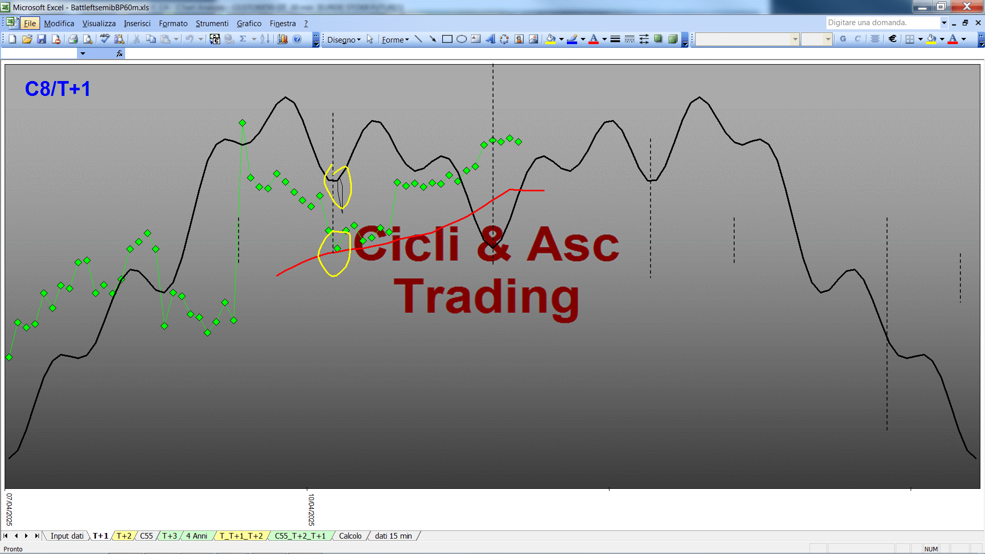Open Print Preview from the toolbar
The image size is (985, 554).
pyautogui.click(x=88, y=39)
